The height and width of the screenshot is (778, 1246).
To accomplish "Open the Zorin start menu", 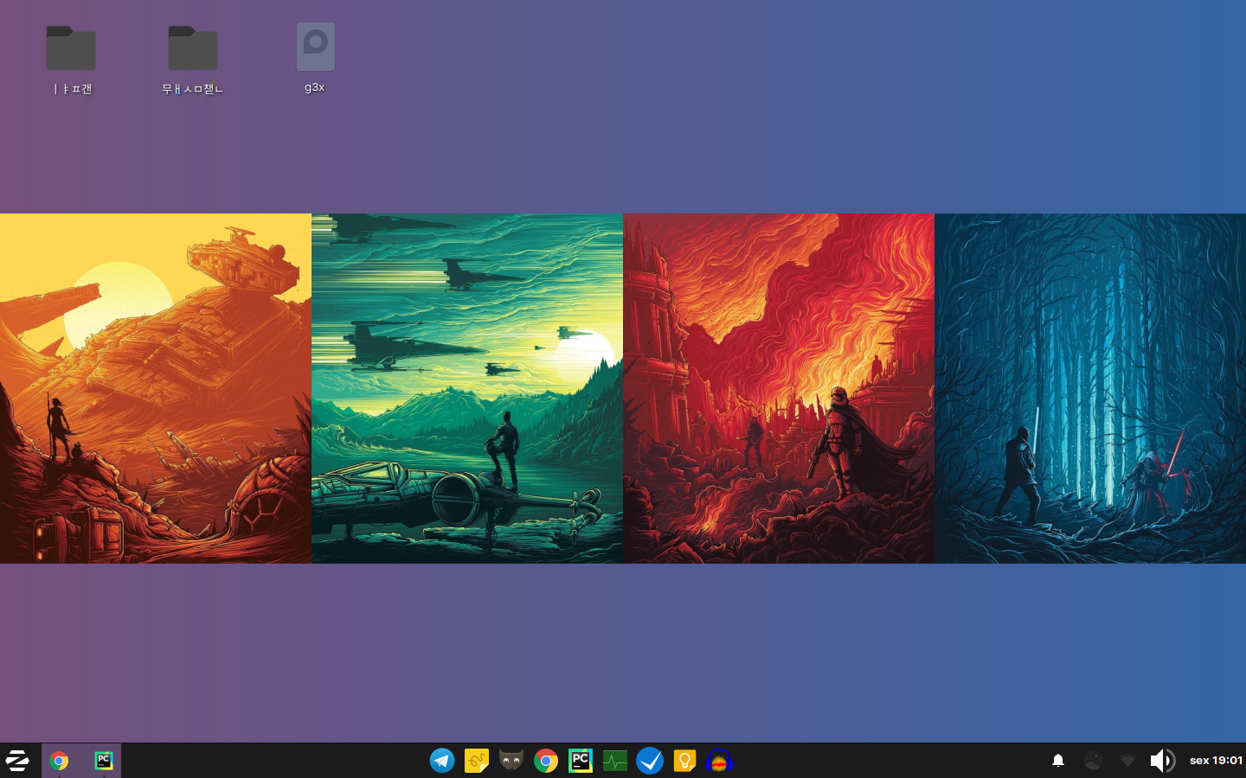I will coord(18,761).
